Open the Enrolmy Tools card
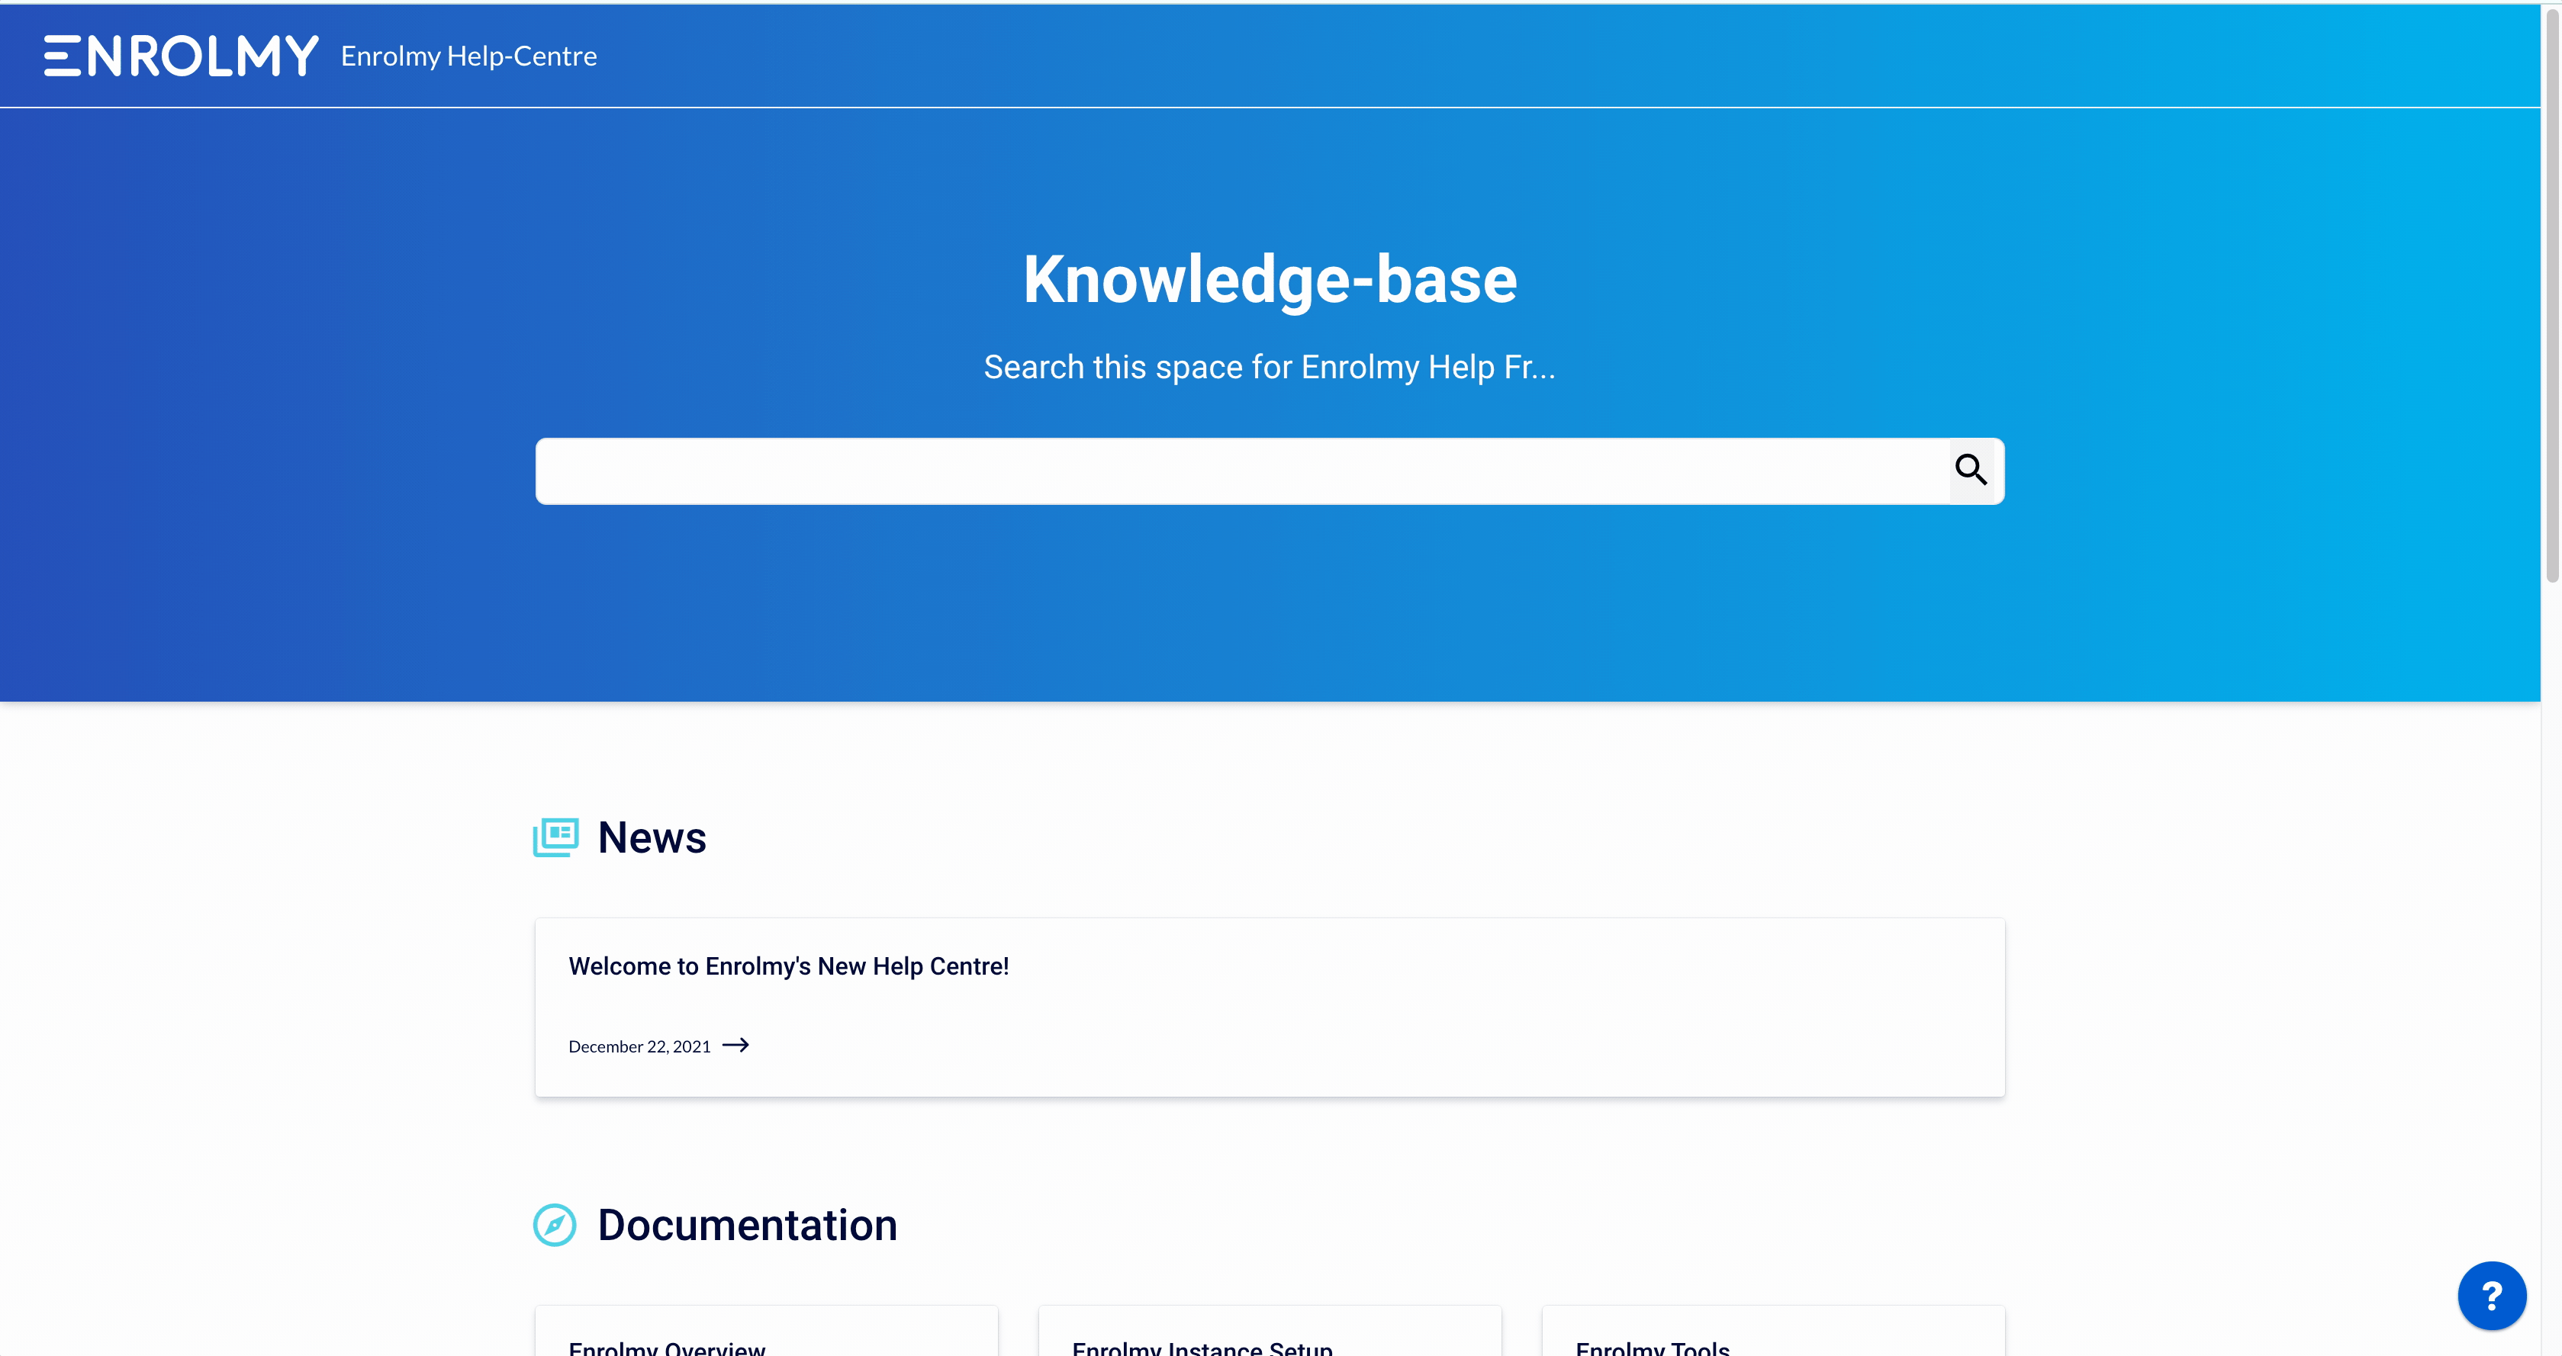The width and height of the screenshot is (2562, 1356). [x=1773, y=1331]
